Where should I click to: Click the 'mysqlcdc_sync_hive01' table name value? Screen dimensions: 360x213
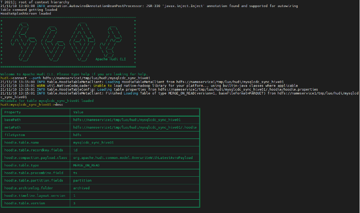135,143
